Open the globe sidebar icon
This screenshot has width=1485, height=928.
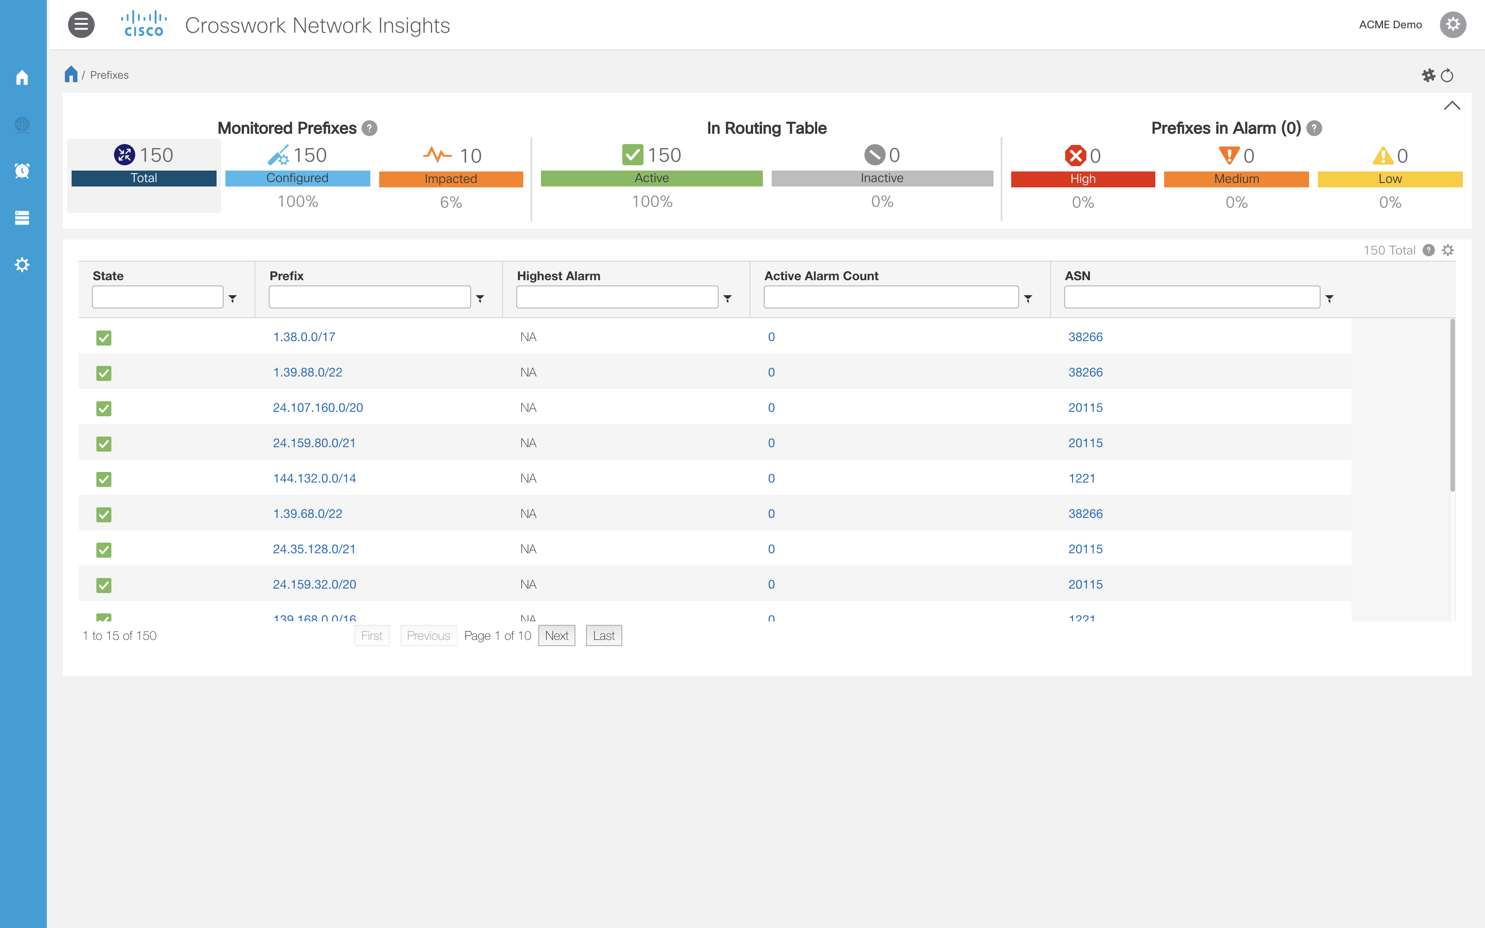coord(22,125)
